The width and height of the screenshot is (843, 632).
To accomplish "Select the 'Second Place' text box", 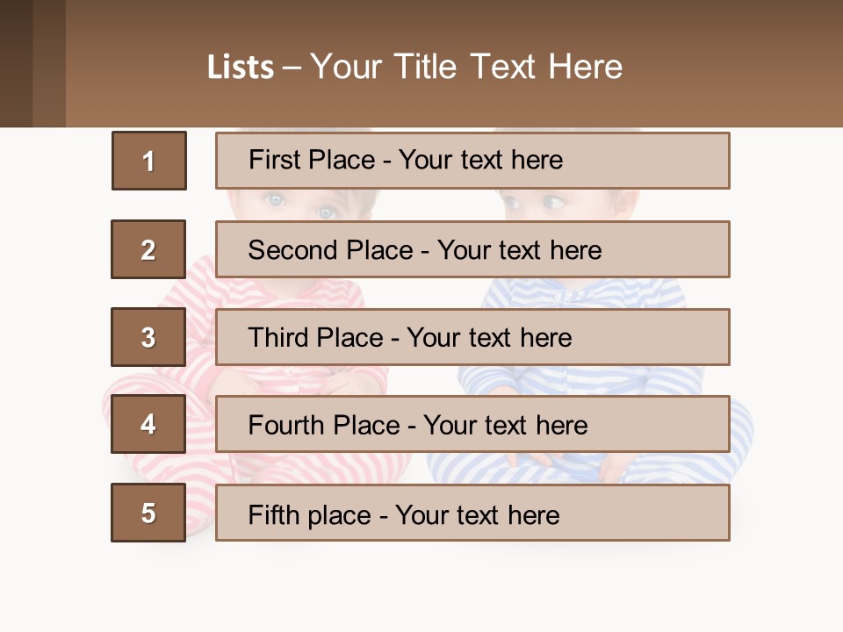I will pyautogui.click(x=472, y=249).
